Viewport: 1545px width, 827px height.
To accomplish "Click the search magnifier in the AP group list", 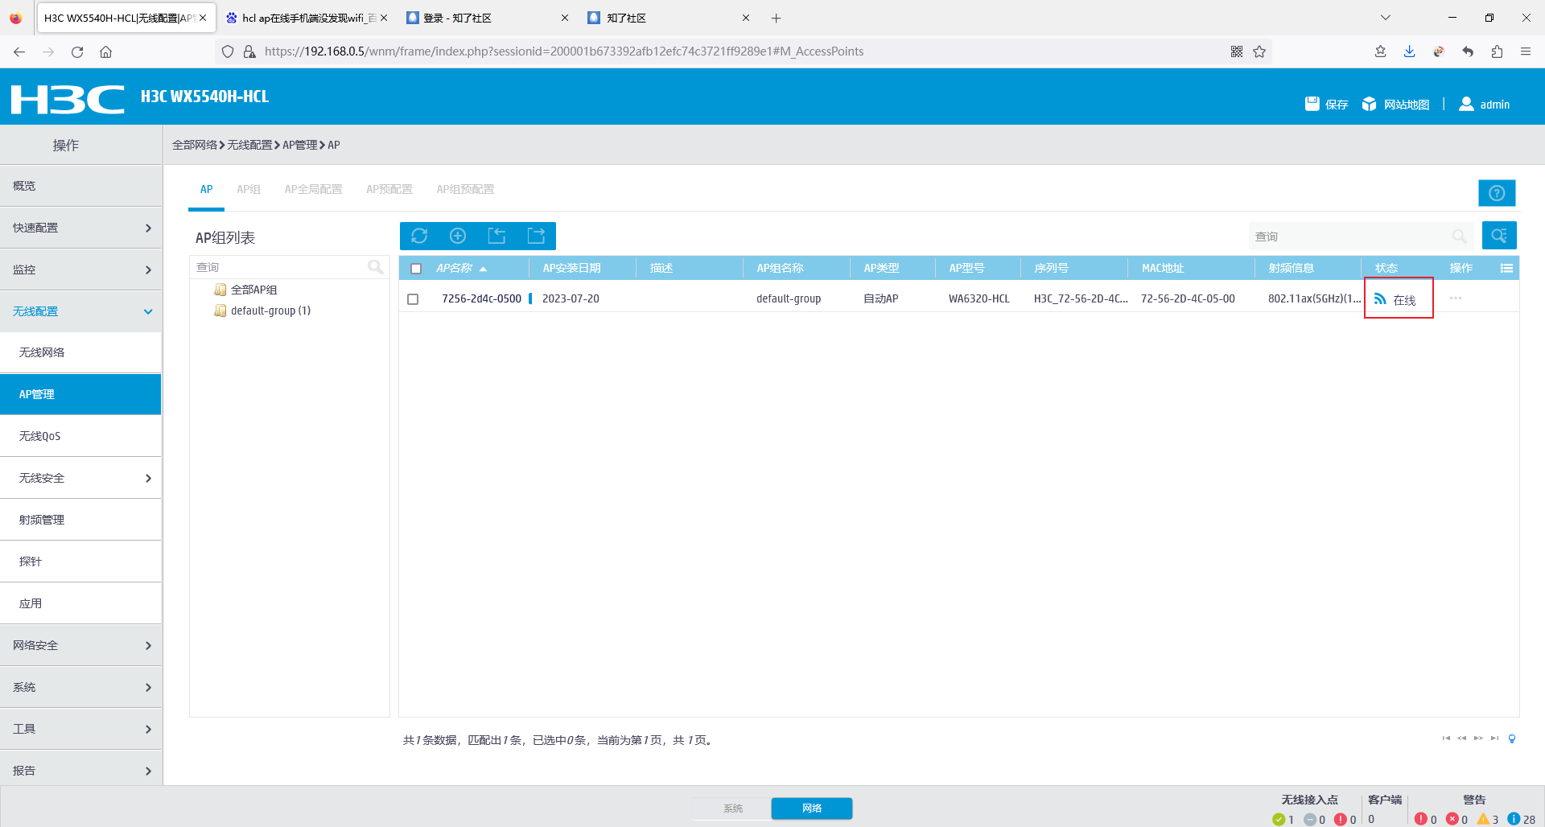I will (376, 267).
